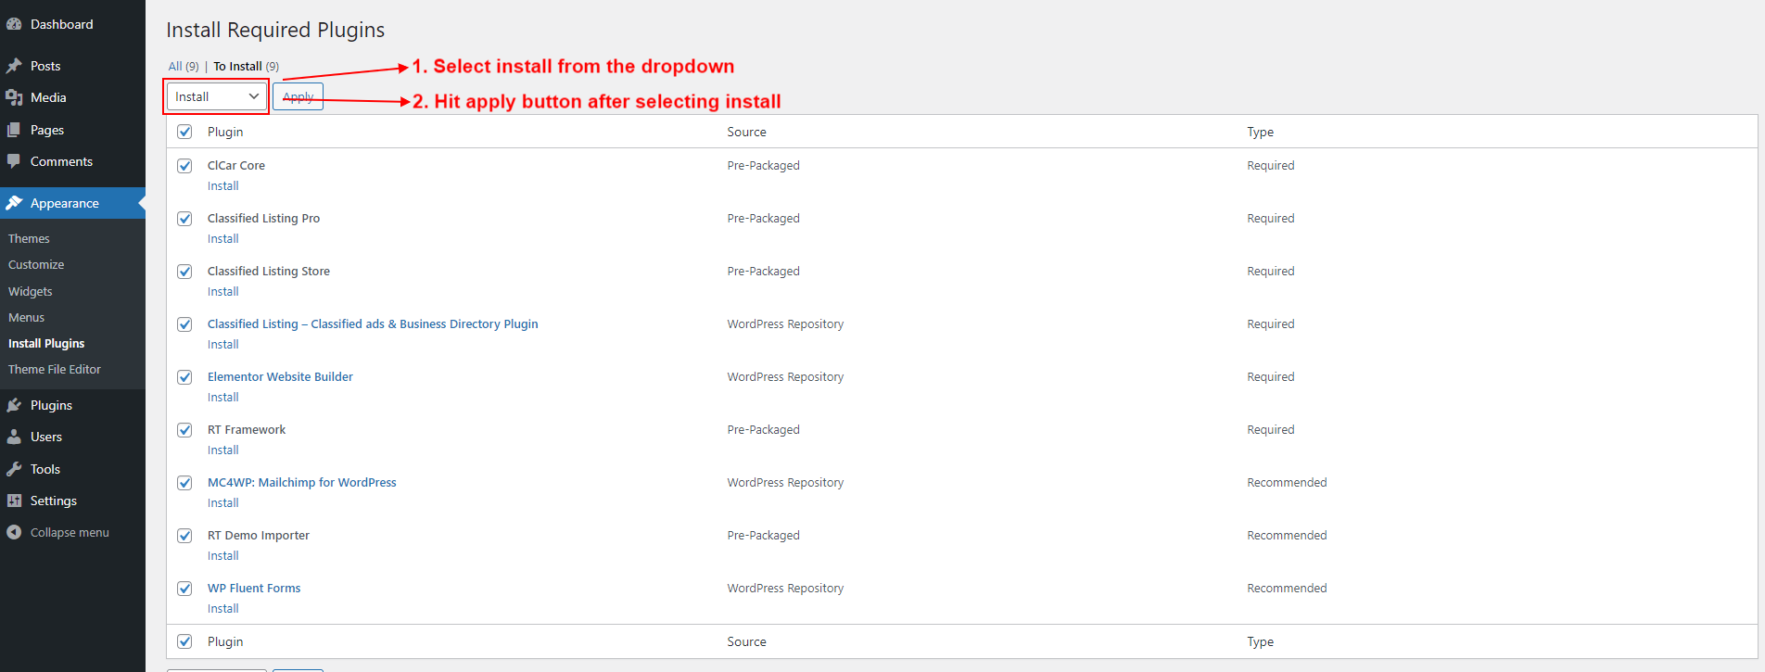This screenshot has width=1765, height=672.
Task: Click Install under Classified Listing Store
Action: [223, 291]
